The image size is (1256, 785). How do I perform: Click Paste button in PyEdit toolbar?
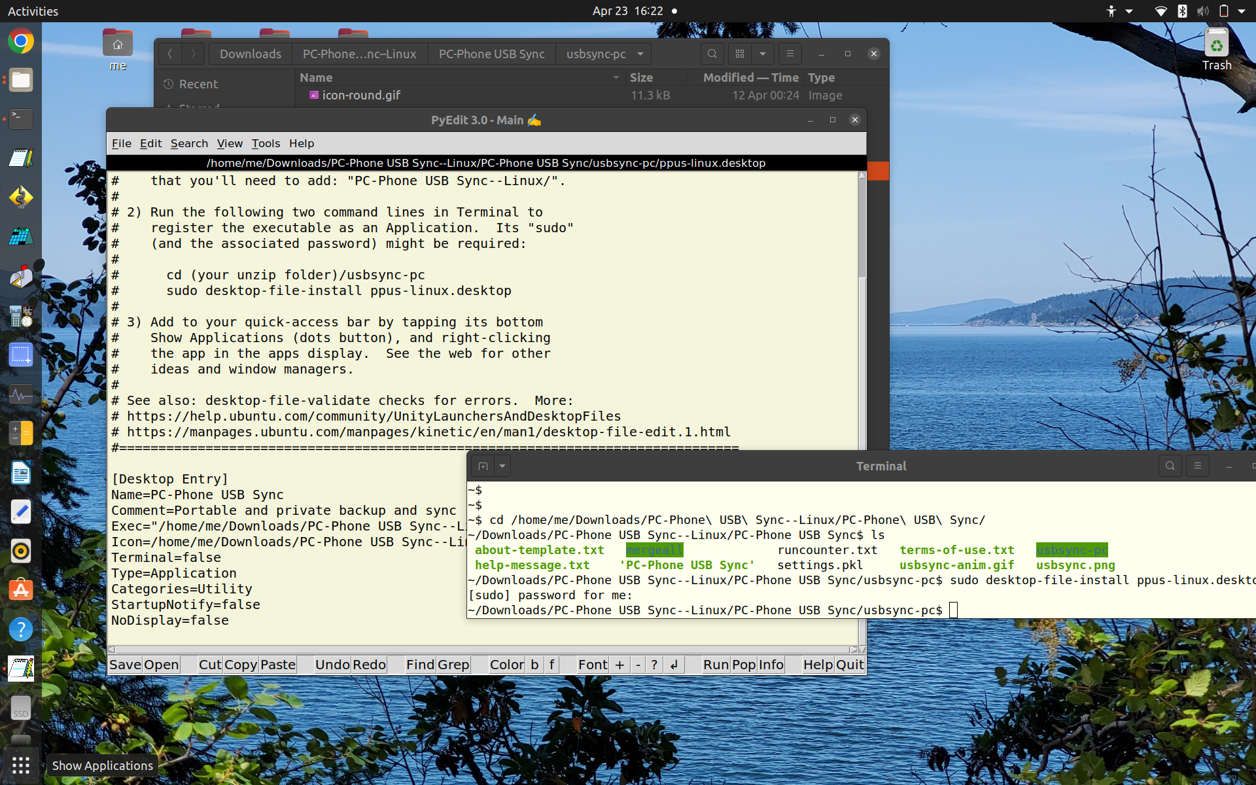tap(278, 665)
